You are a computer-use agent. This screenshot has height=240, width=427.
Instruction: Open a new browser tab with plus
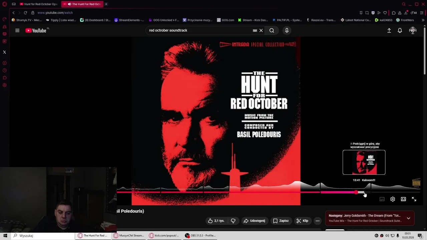106,4
